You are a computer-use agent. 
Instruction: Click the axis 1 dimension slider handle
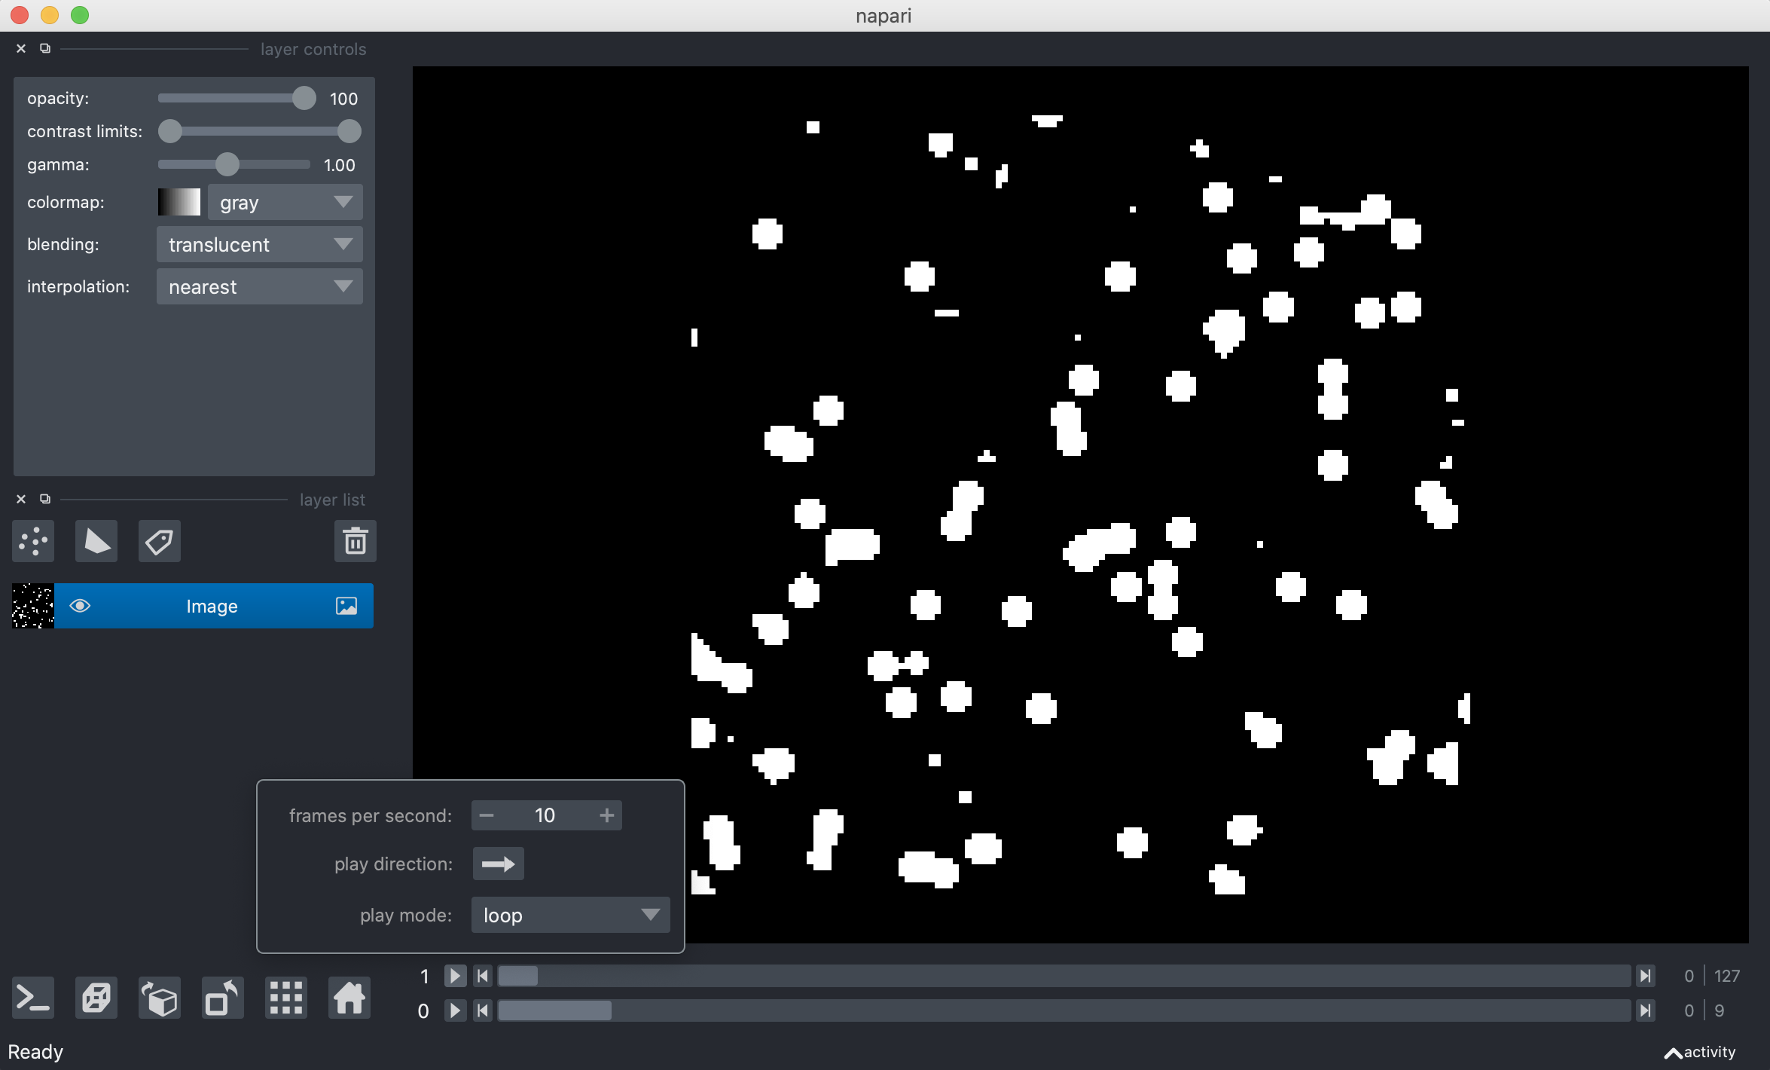pyautogui.click(x=518, y=976)
